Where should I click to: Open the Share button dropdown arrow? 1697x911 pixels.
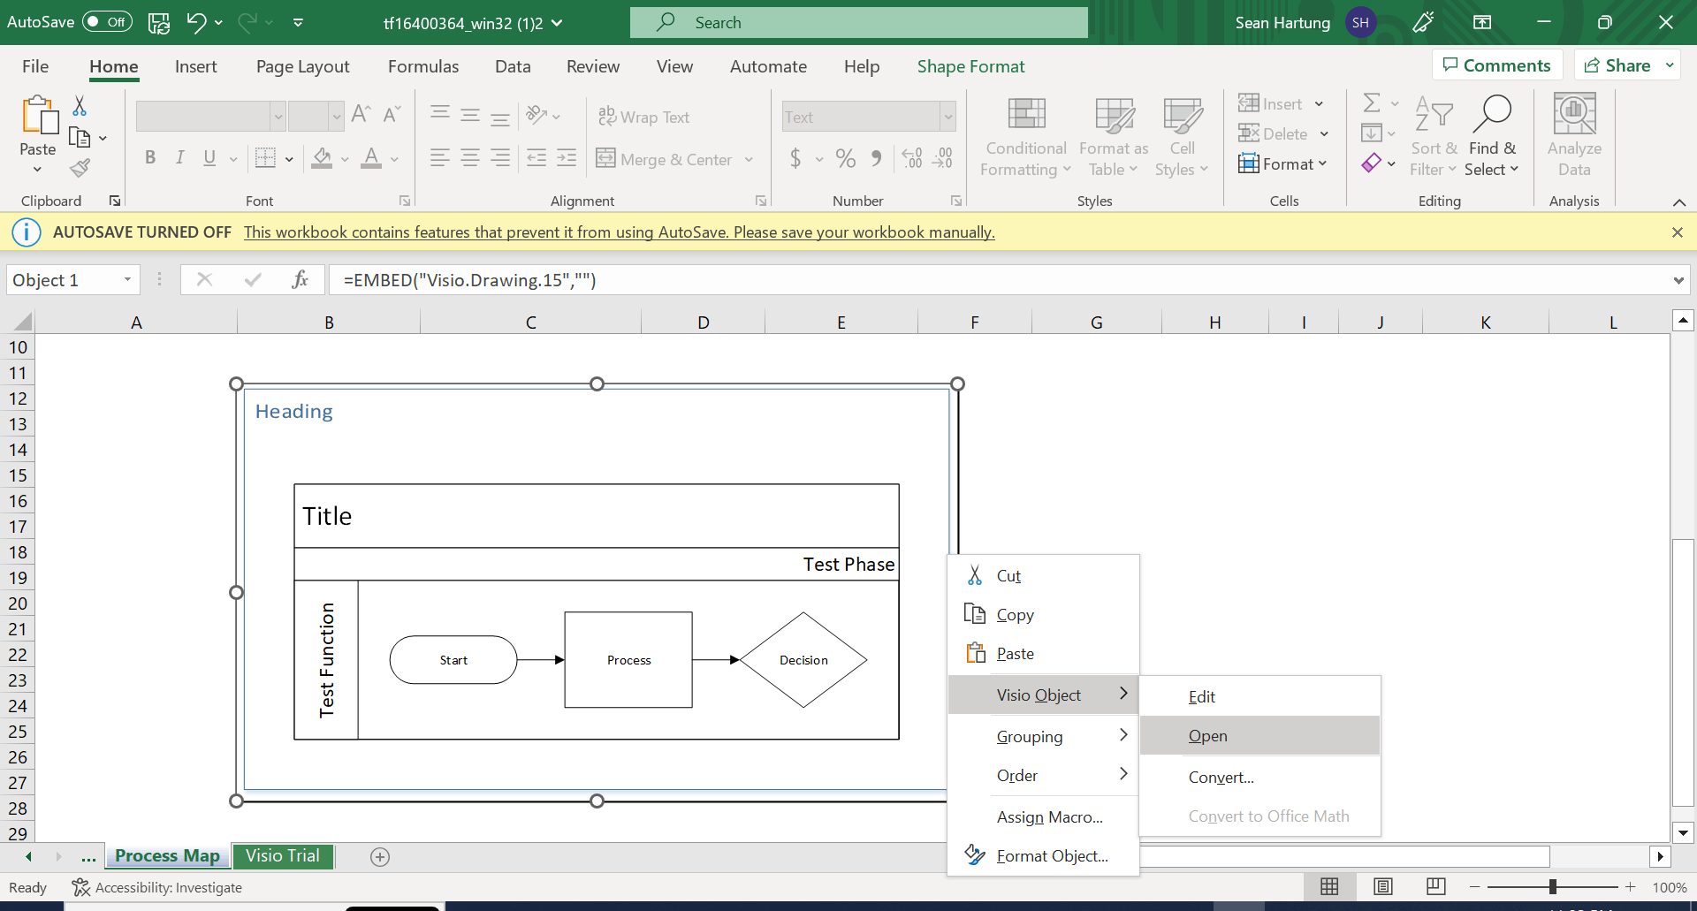[1670, 65]
